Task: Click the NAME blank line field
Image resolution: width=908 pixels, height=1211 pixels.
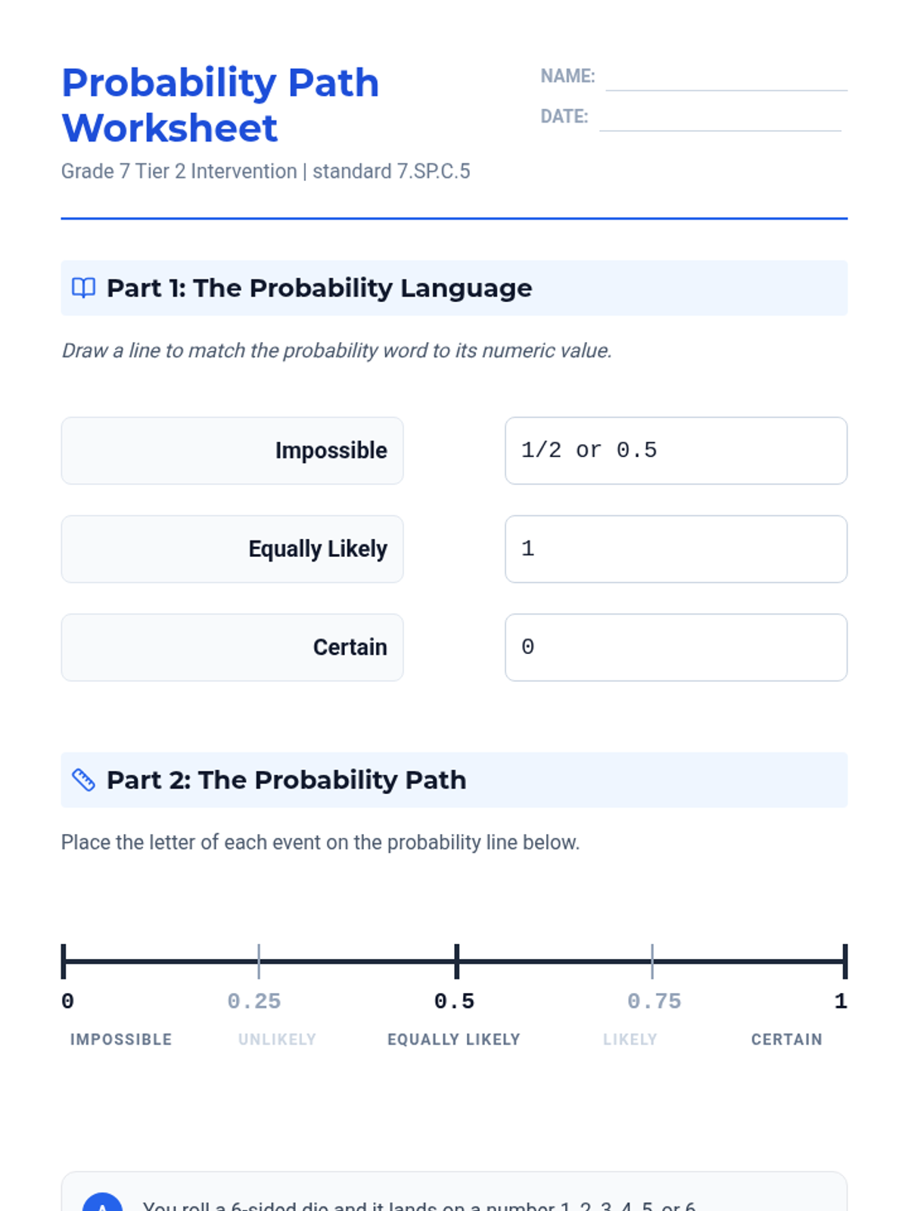Action: coord(726,77)
